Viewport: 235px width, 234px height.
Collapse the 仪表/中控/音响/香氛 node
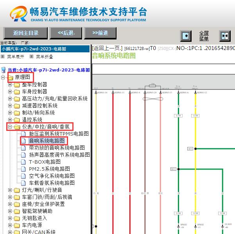(x=10, y=127)
